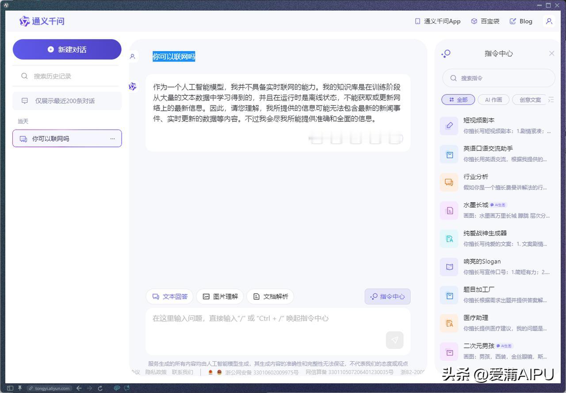Click the 仅展示最近200条对话 notice

pyautogui.click(x=67, y=101)
